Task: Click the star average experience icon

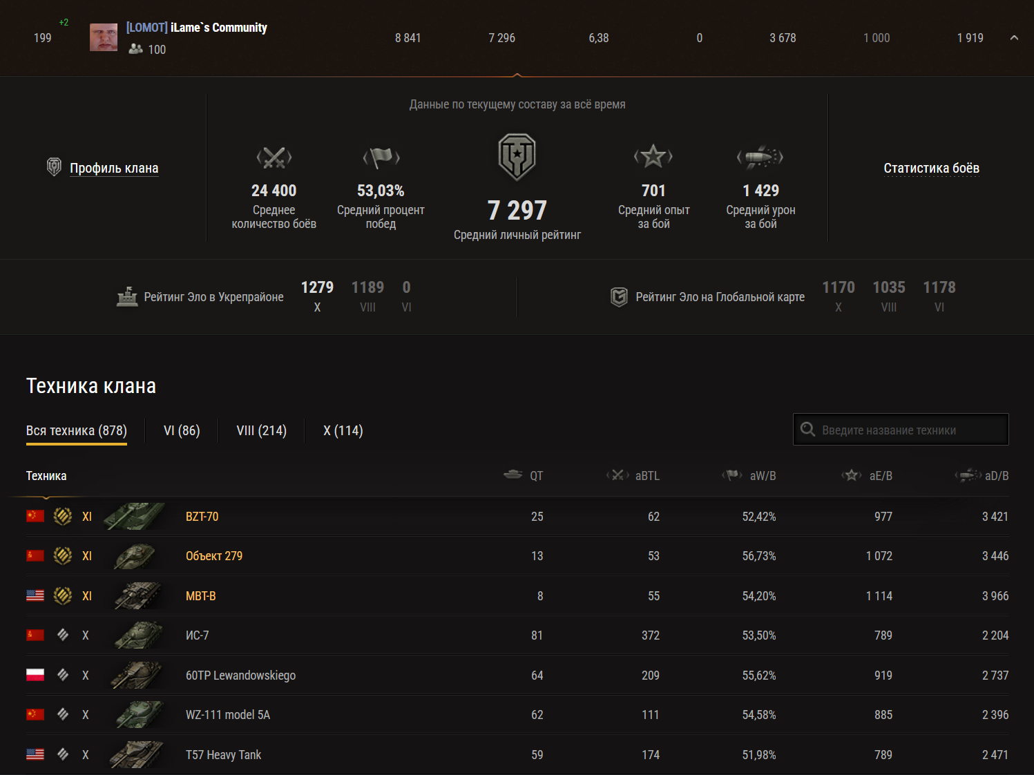Action: point(653,157)
